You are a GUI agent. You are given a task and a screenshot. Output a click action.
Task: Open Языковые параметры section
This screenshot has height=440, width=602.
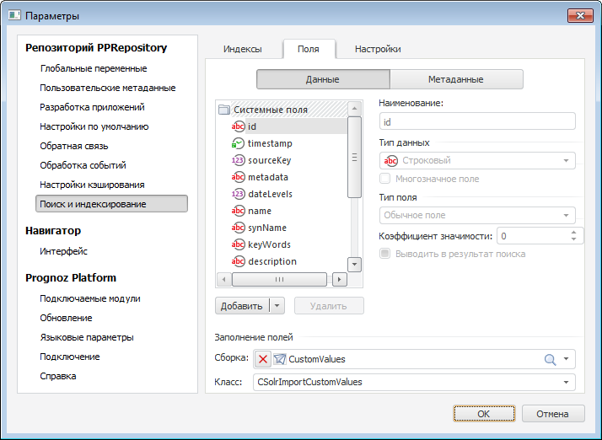tap(87, 337)
